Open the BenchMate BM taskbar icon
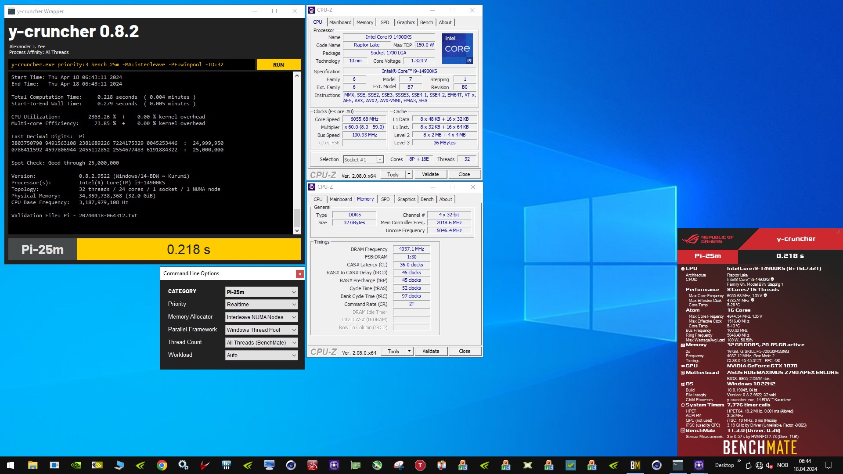The height and width of the screenshot is (474, 843). click(x=635, y=465)
